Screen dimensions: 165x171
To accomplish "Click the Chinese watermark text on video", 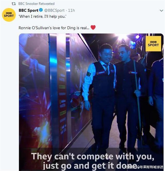I will 144,167.
